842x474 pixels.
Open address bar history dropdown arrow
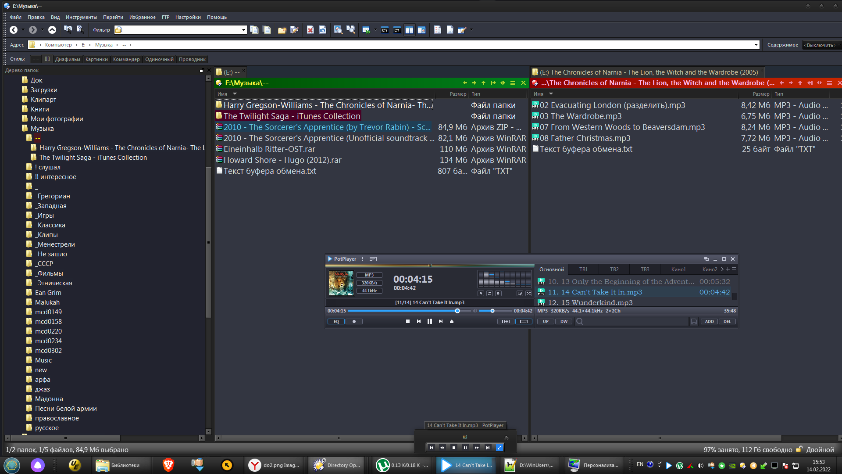[x=756, y=45]
